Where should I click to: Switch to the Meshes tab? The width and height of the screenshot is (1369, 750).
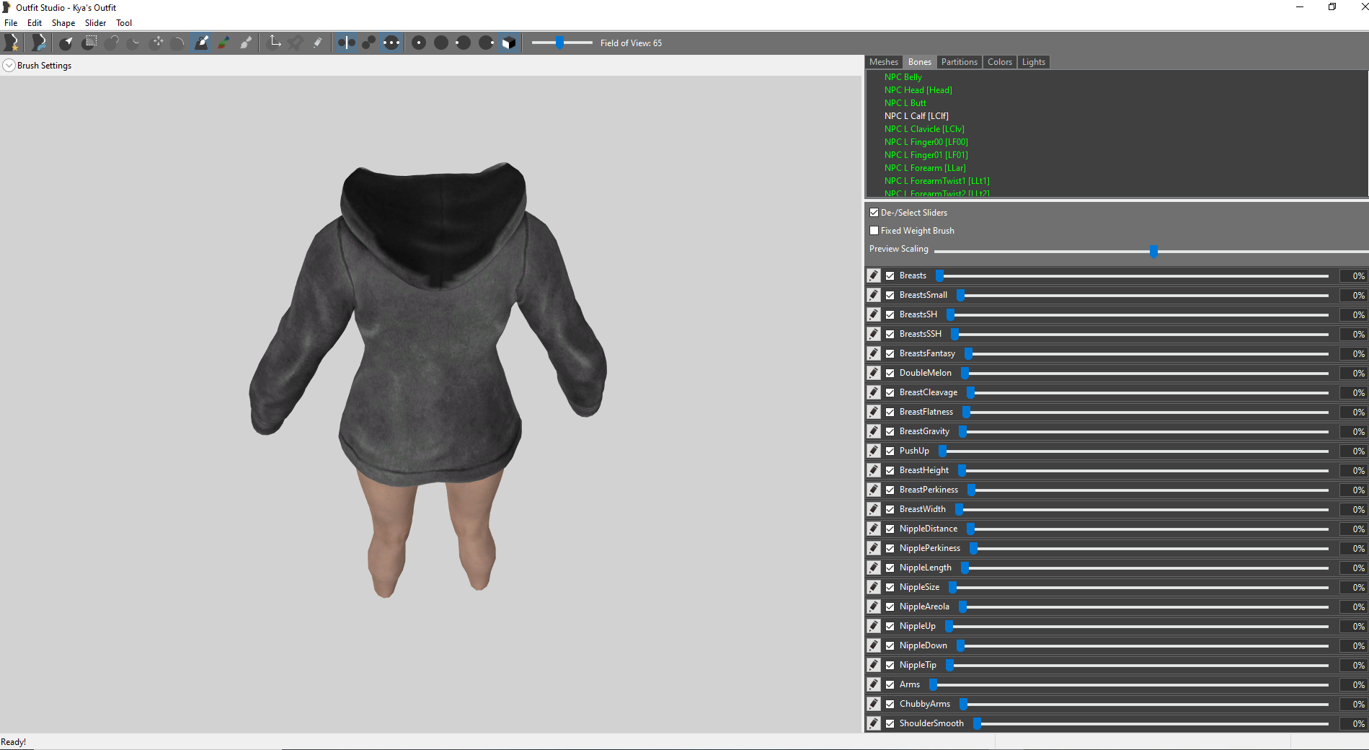tap(884, 62)
